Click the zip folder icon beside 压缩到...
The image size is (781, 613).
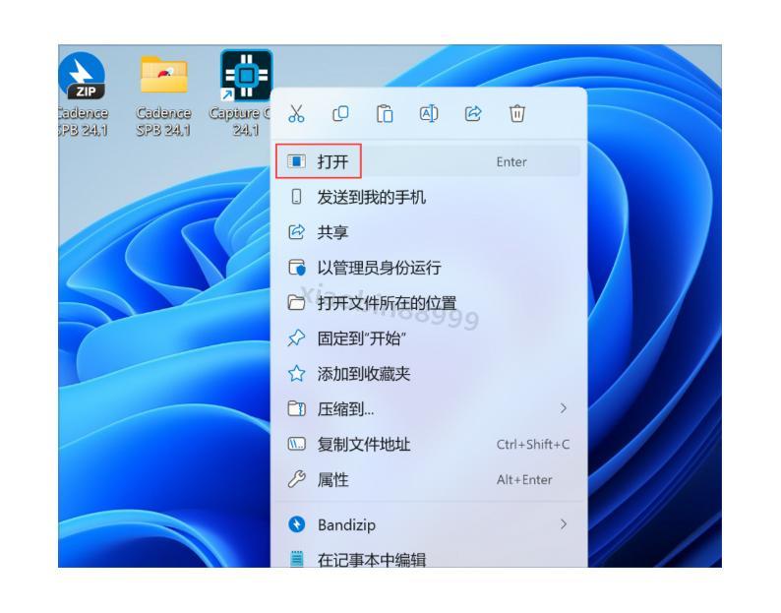click(x=296, y=408)
